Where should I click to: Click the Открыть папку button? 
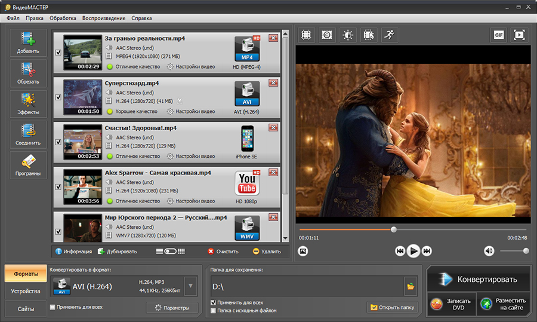393,308
